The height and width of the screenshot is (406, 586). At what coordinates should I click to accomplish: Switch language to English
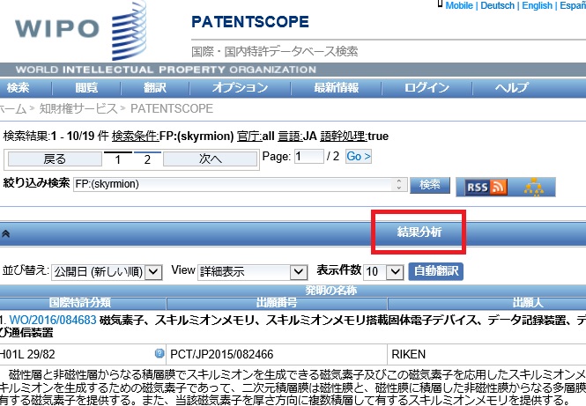[537, 5]
